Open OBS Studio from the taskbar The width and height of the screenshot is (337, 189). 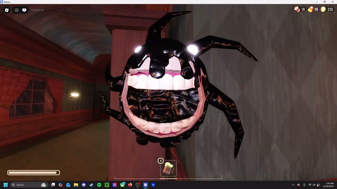pyautogui.click(x=138, y=185)
